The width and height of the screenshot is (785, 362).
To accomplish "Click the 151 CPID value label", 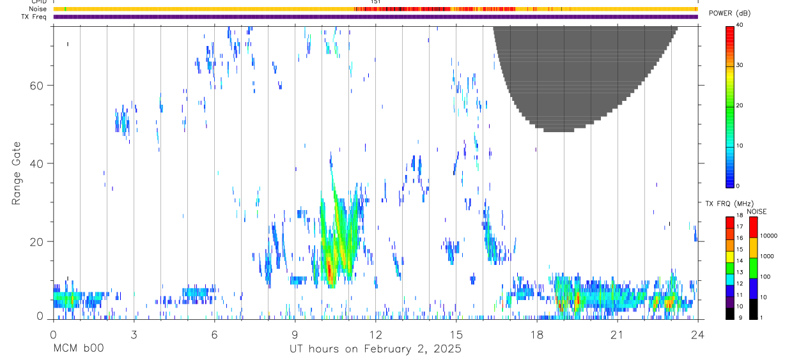I will [376, 2].
